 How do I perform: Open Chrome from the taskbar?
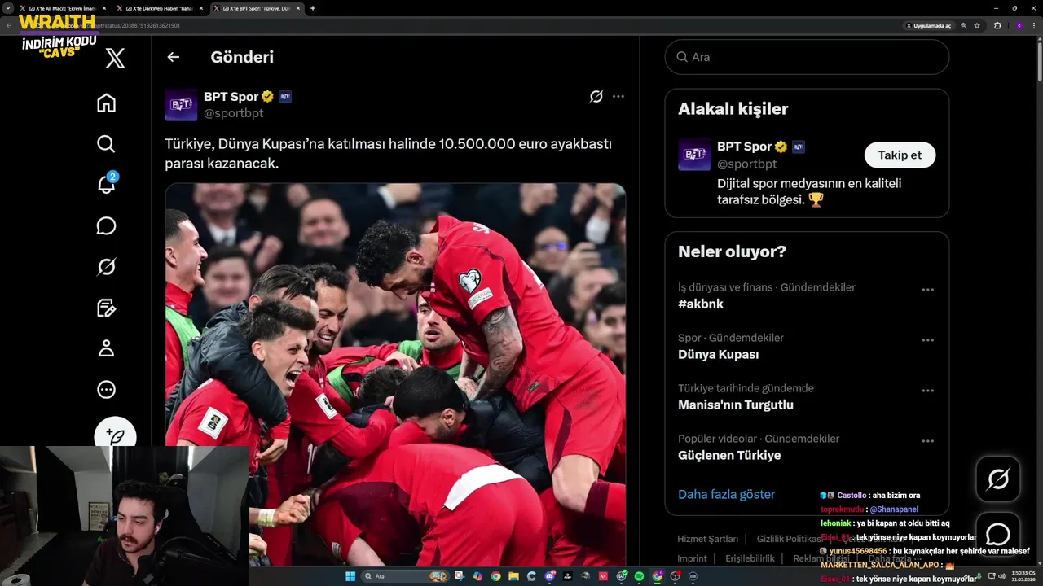[x=495, y=576]
